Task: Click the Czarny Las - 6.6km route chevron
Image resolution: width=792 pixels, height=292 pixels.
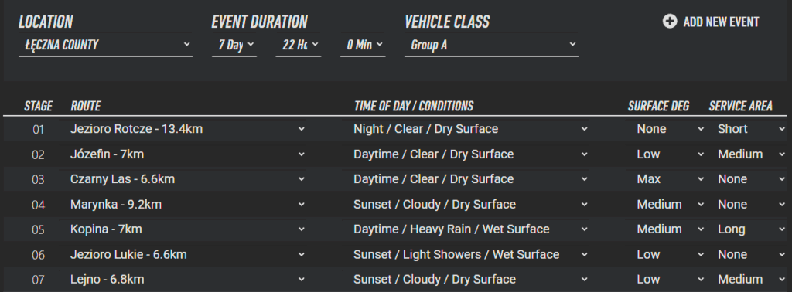Action: (301, 179)
